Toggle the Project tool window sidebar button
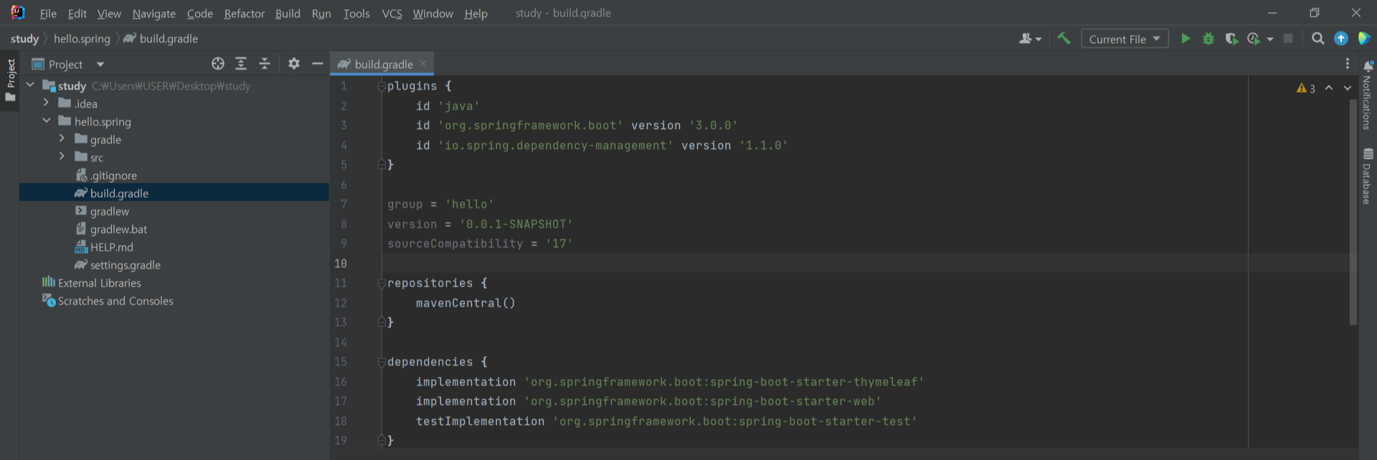Viewport: 1377px width, 460px height. point(10,80)
